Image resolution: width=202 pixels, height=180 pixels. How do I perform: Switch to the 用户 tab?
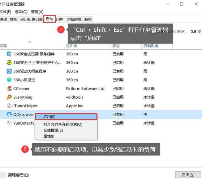(x=60, y=19)
